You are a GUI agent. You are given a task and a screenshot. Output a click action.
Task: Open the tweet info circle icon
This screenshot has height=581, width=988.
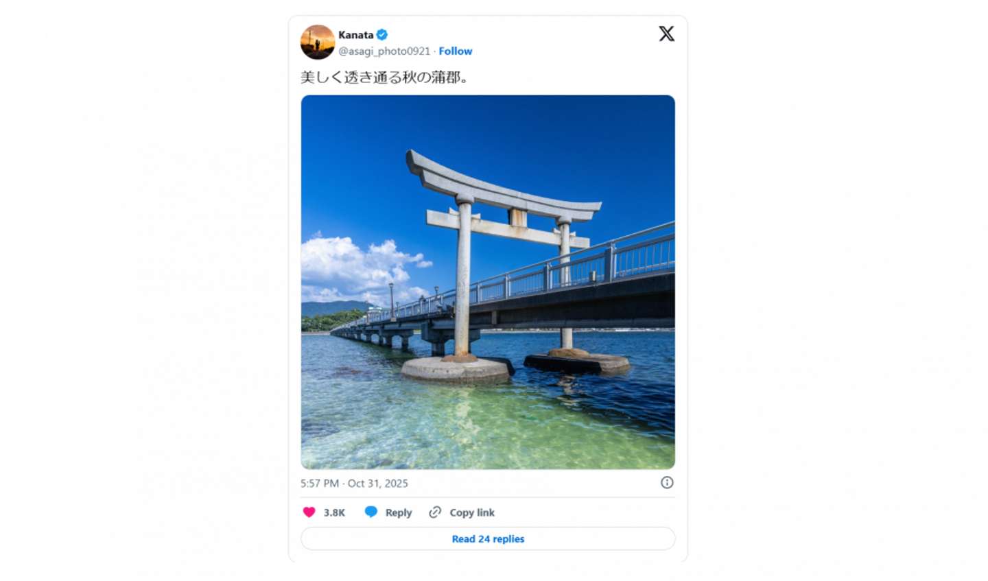666,483
